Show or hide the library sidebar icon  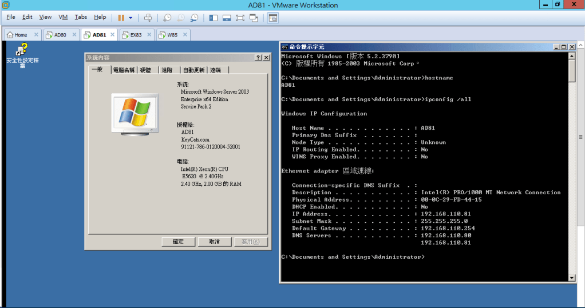(x=214, y=18)
